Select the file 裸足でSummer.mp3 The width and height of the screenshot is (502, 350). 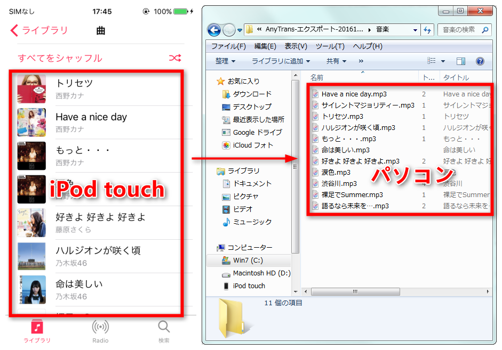pos(347,194)
